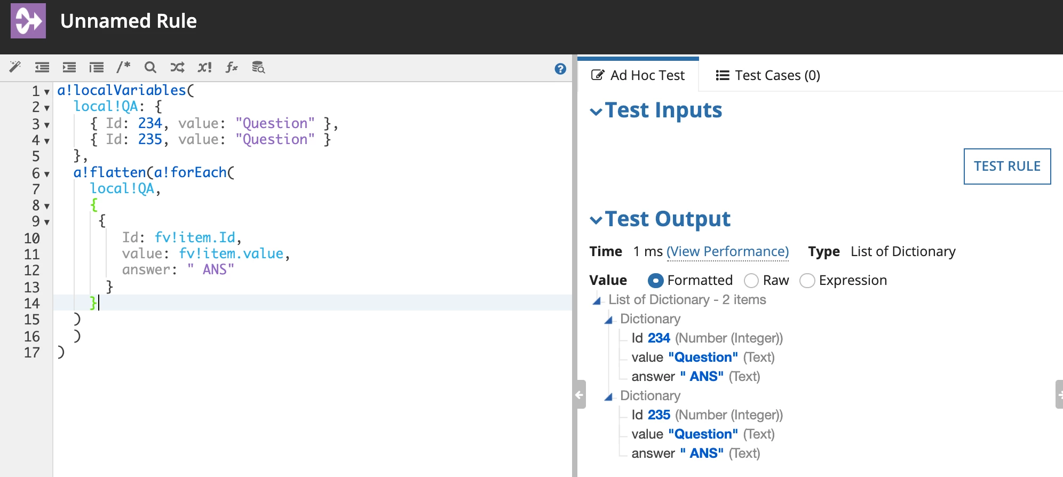The image size is (1063, 477).
Task: Collapse the Test Inputs section
Action: pos(596,112)
